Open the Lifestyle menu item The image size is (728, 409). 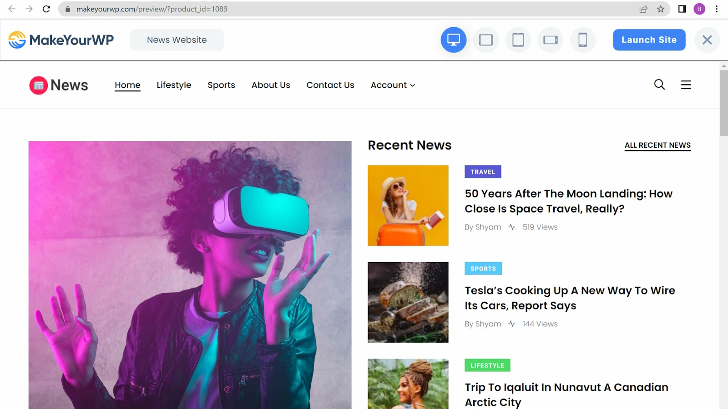tap(174, 85)
